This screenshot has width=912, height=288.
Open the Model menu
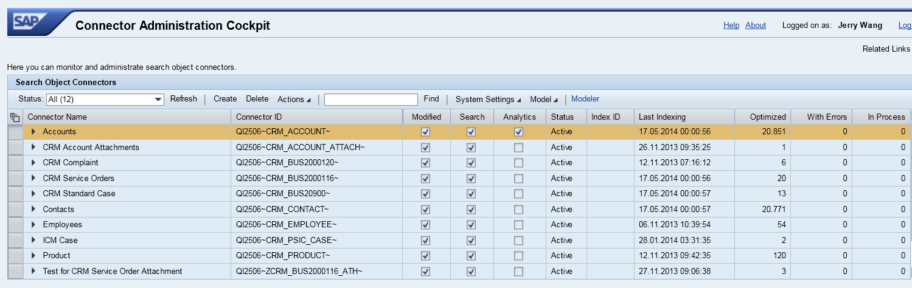click(543, 99)
